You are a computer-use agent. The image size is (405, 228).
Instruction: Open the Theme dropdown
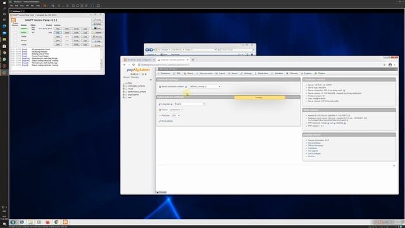pyautogui.click(x=176, y=110)
